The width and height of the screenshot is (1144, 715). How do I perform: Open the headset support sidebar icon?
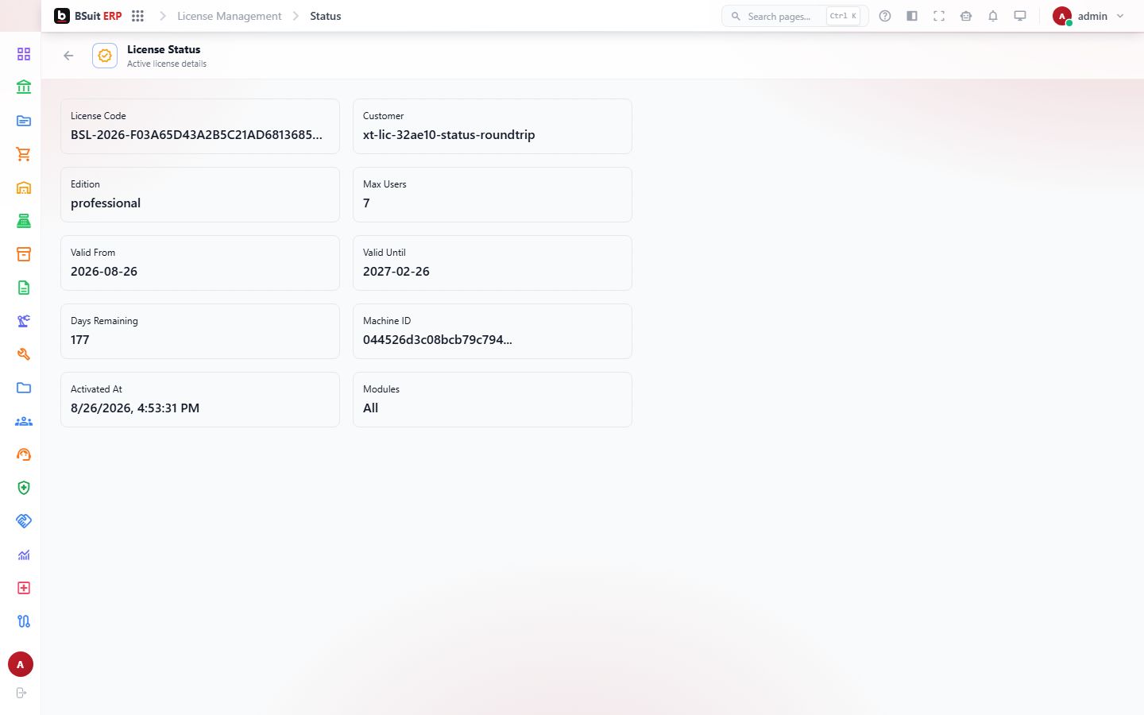pyautogui.click(x=24, y=454)
